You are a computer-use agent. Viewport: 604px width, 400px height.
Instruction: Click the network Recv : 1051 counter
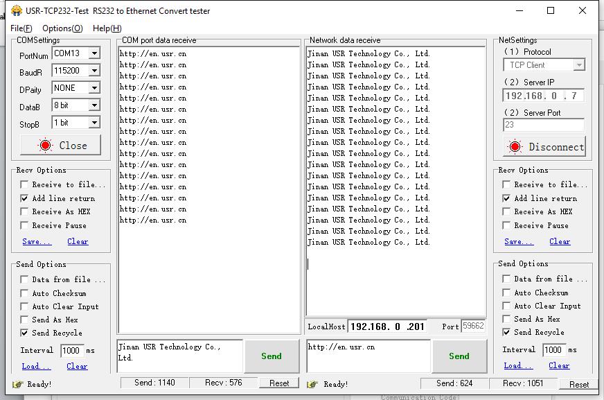(x=523, y=383)
